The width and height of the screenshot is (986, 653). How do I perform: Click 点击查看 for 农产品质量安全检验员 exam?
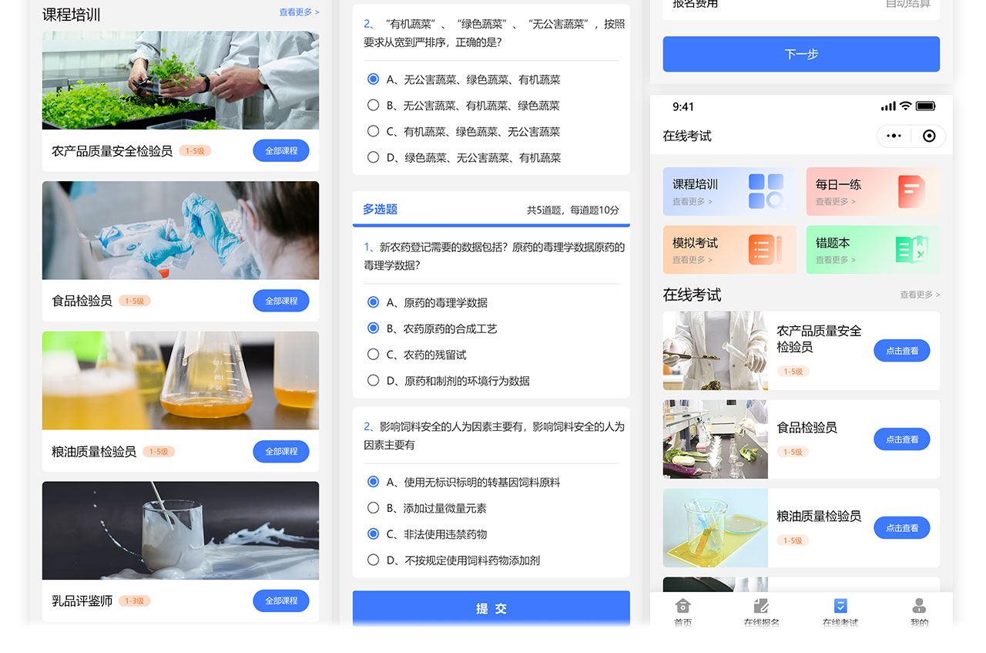(901, 351)
